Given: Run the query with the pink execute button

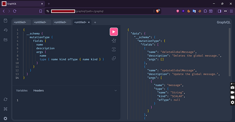Looking at the screenshot, I should coord(114,32).
